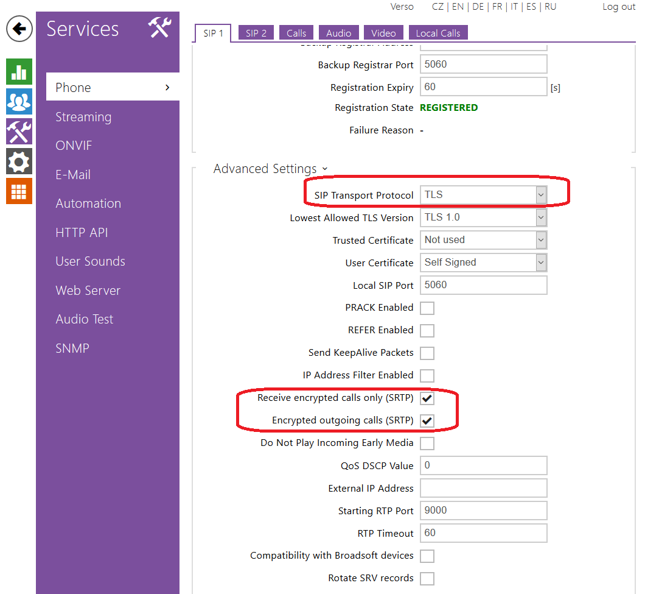Click the Log out link
Viewport: 645px width, 594px height.
pos(618,7)
